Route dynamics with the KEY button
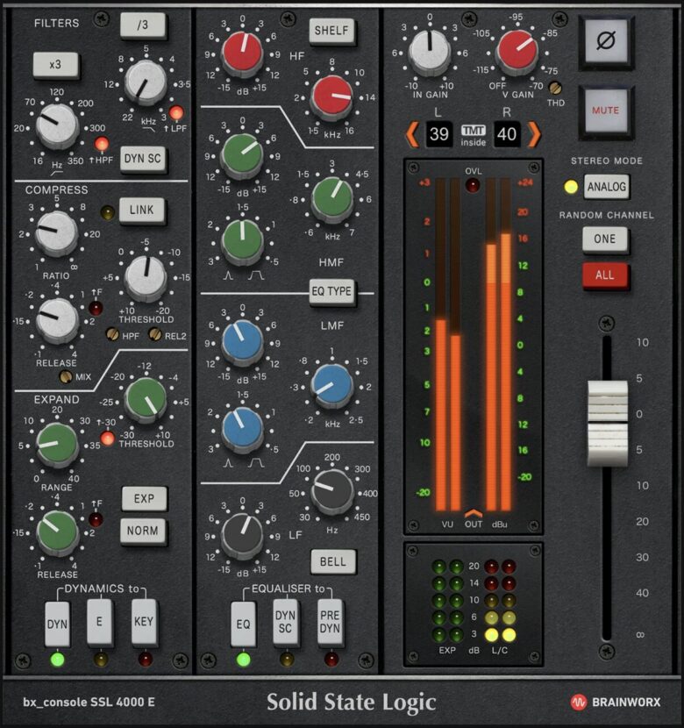This screenshot has height=728, width=684. pos(144,621)
